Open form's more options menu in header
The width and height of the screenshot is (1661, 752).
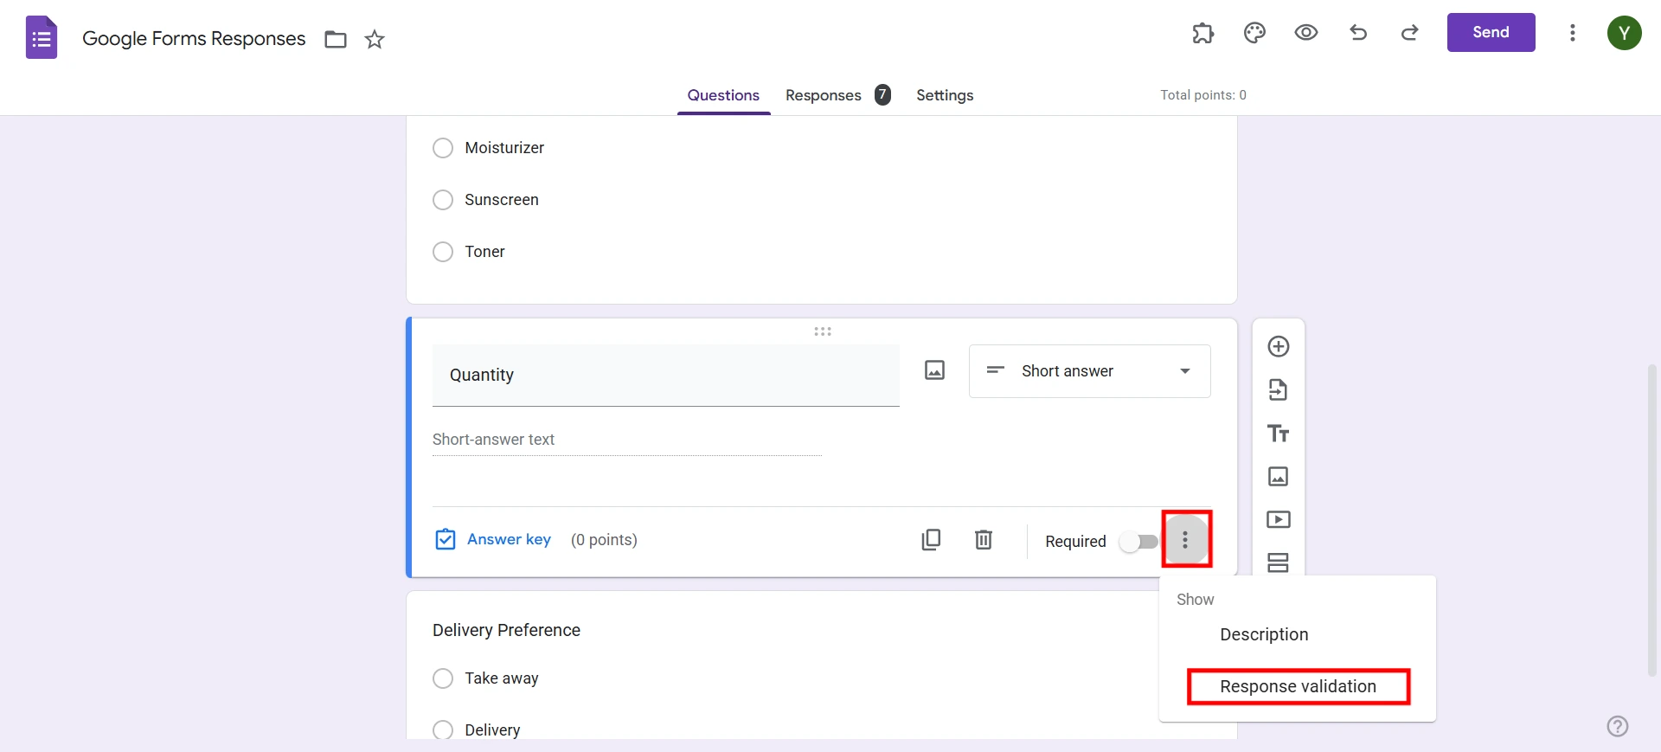click(x=1573, y=33)
